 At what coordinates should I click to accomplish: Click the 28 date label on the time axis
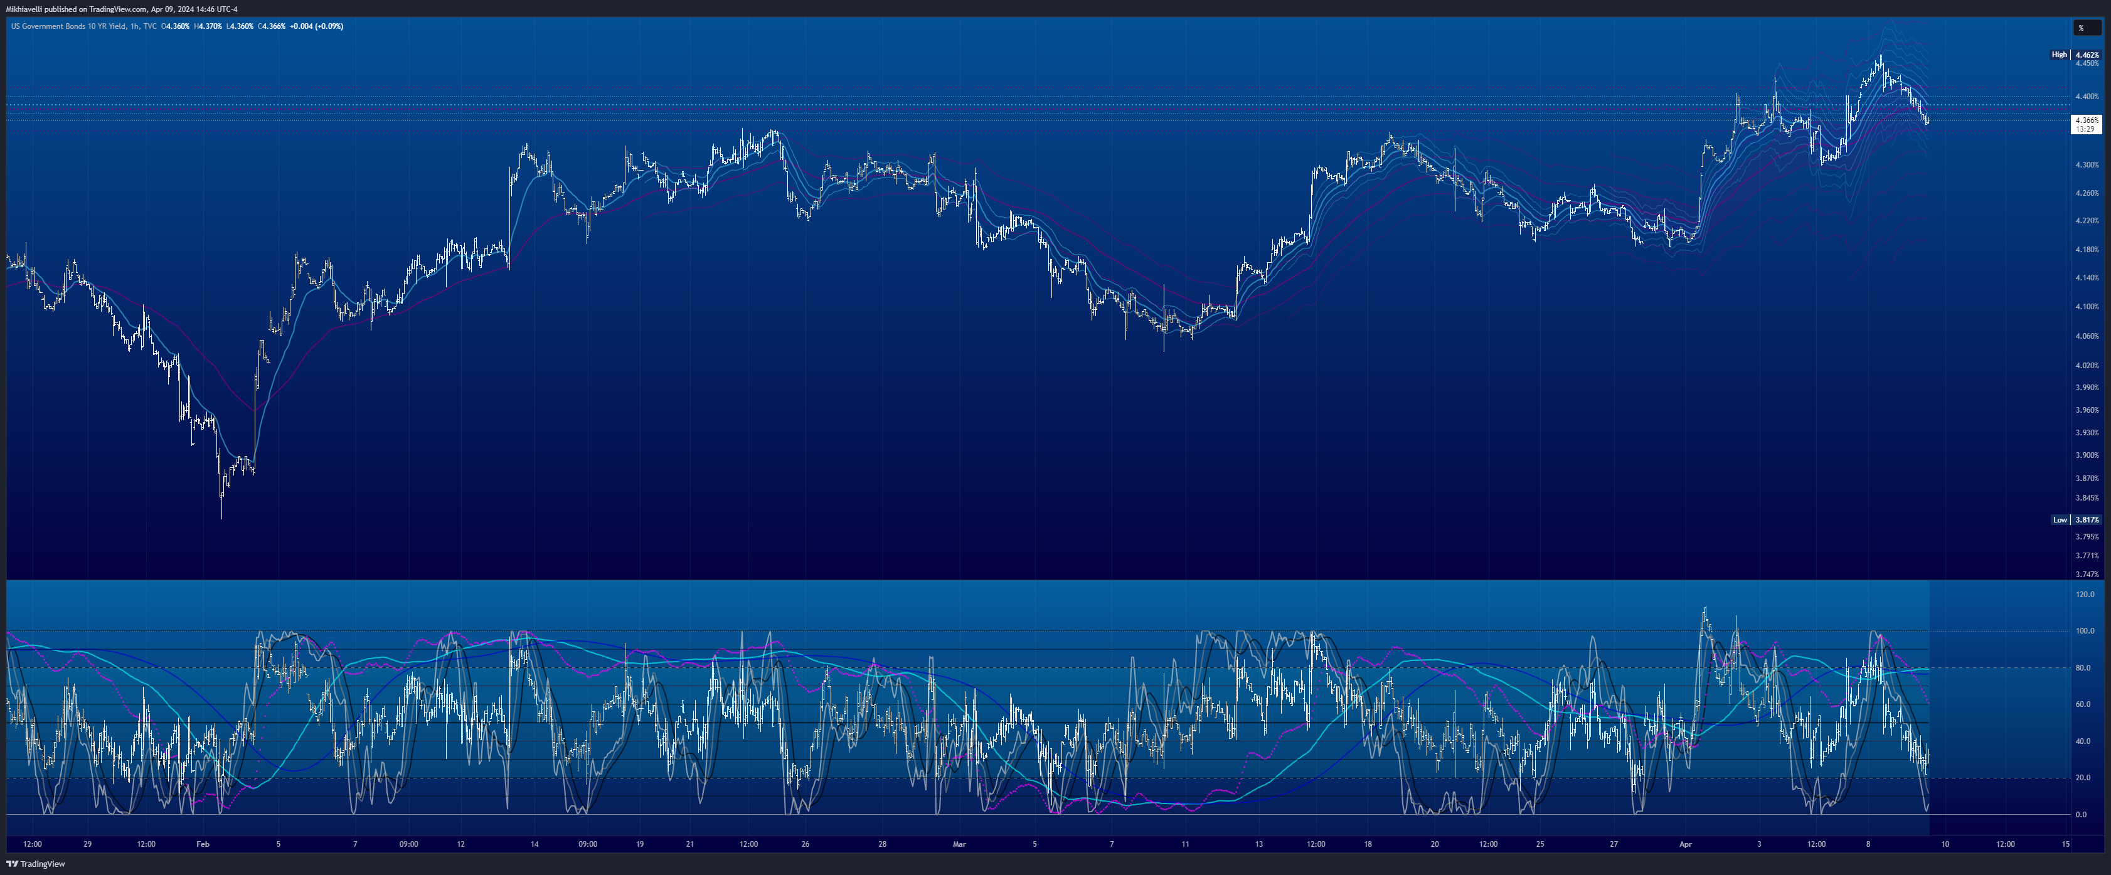click(883, 844)
